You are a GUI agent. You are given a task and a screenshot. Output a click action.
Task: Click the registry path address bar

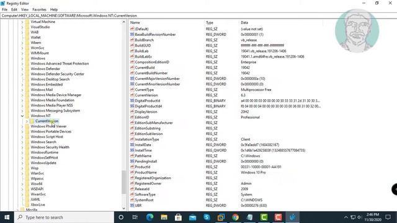click(x=198, y=15)
